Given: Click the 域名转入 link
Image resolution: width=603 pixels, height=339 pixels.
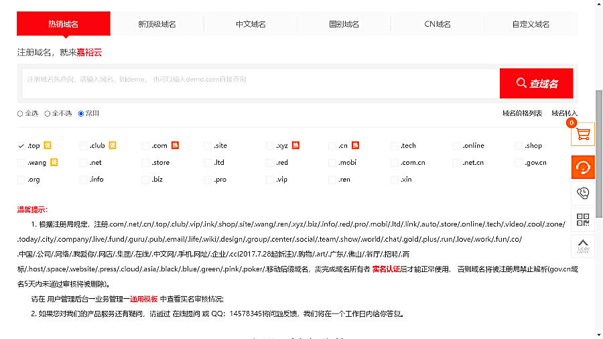Looking at the screenshot, I should tap(564, 113).
